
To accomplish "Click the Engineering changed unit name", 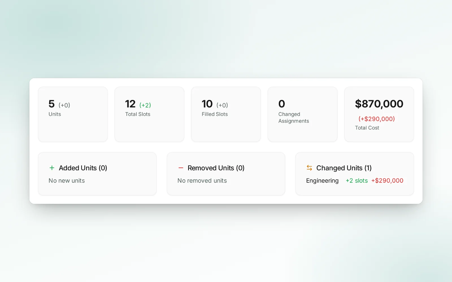I will [322, 180].
